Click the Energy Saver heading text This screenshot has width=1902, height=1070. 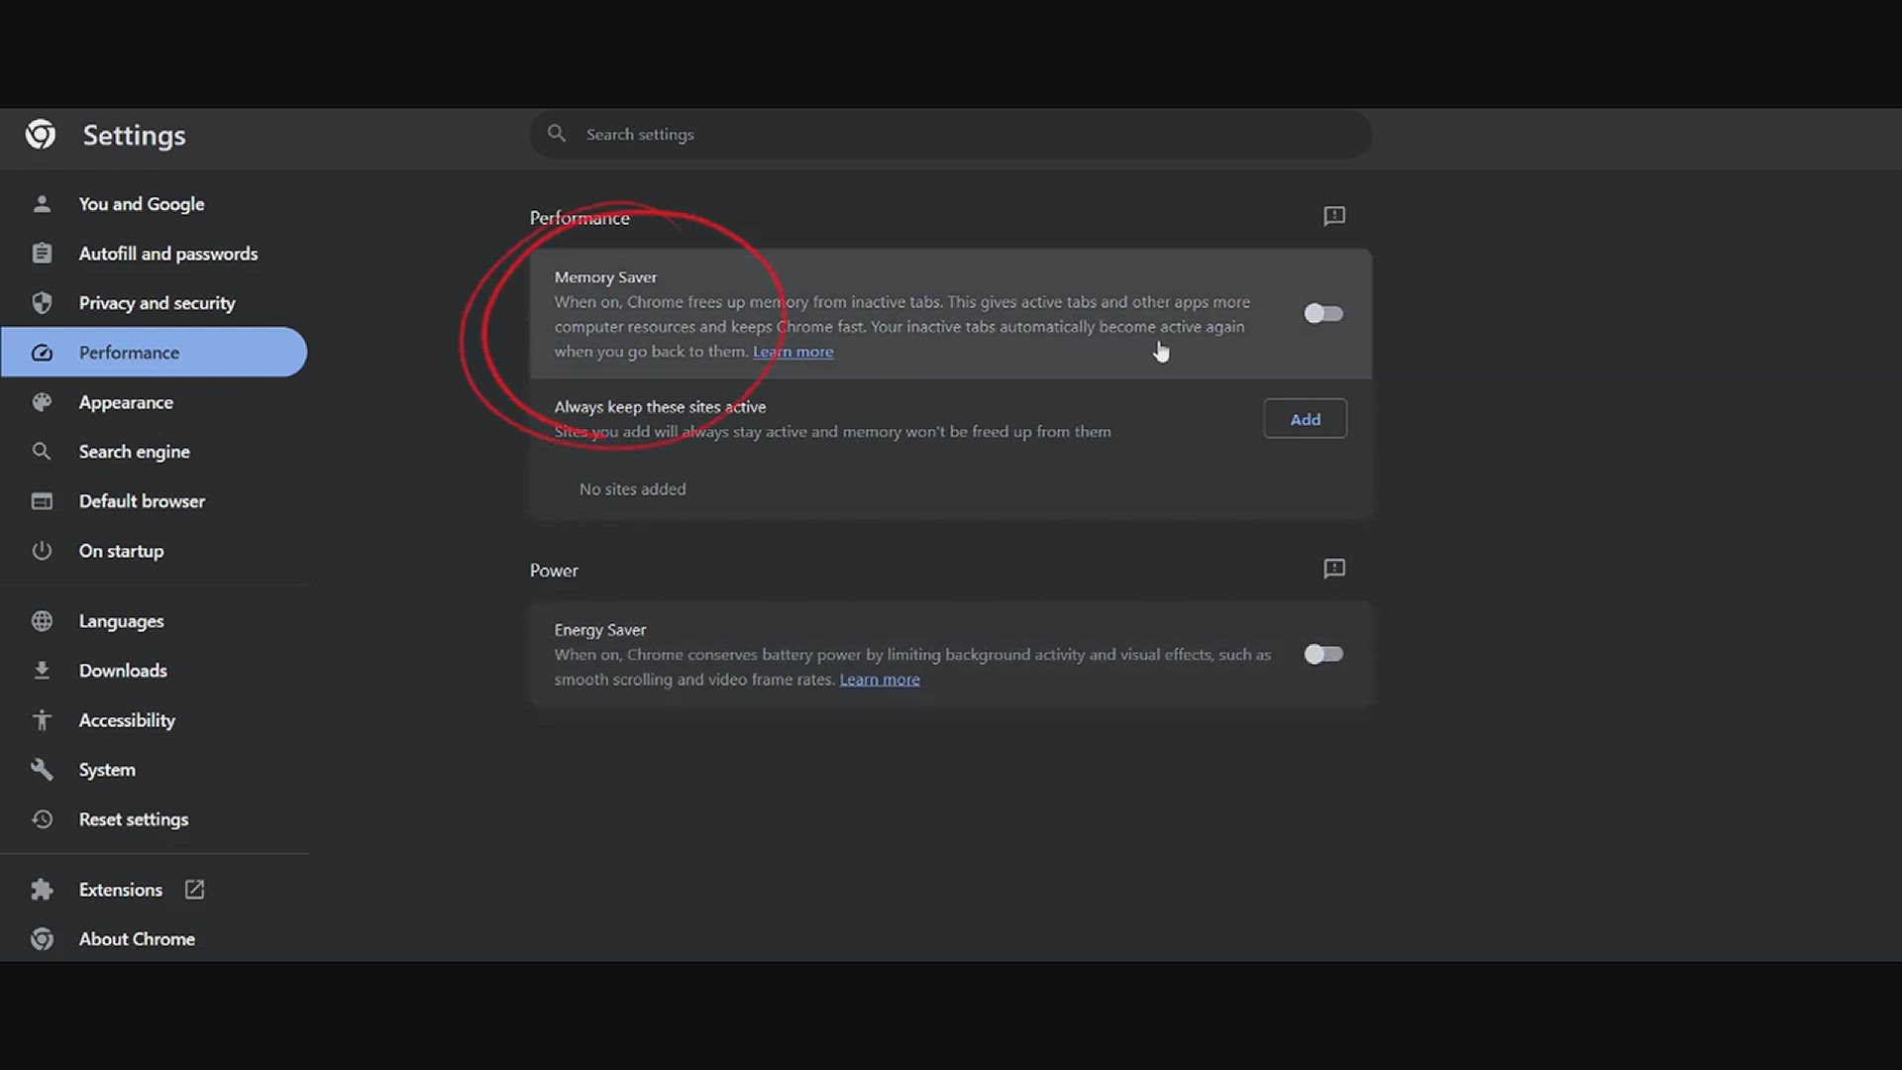click(x=599, y=630)
